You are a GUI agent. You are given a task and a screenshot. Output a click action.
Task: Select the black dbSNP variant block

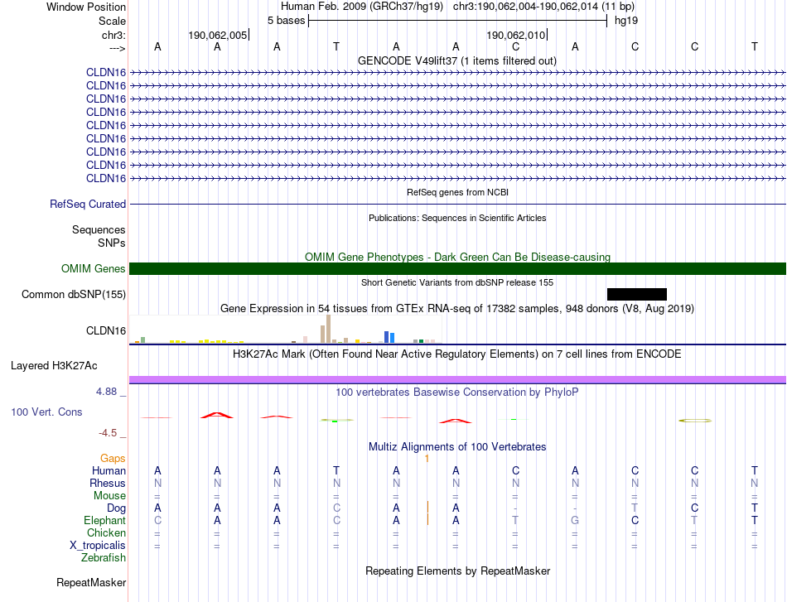click(637, 295)
